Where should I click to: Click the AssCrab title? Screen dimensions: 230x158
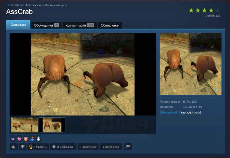19,12
